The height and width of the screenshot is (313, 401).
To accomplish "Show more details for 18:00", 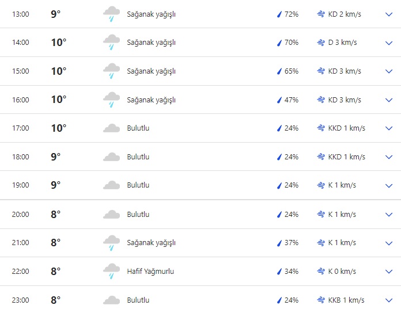I will (x=388, y=157).
